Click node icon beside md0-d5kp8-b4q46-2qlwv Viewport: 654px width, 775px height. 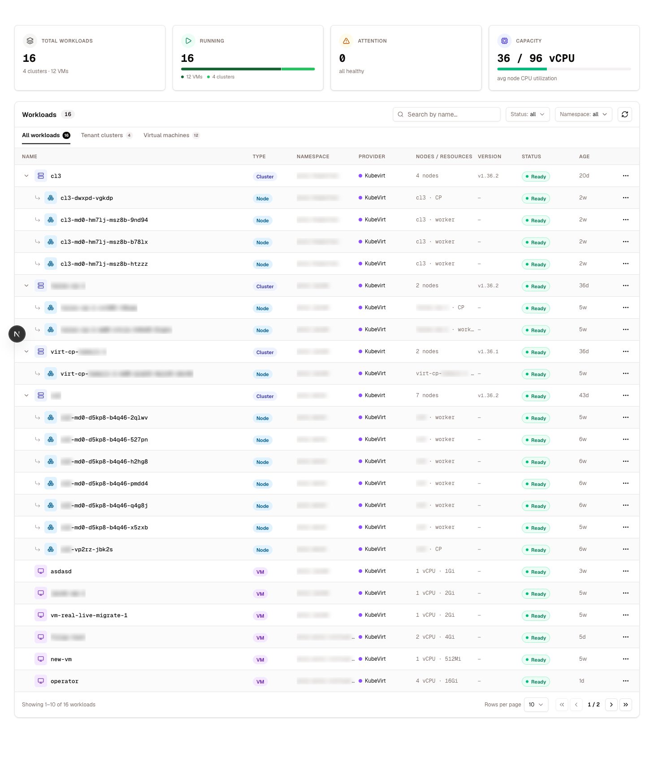[51, 417]
